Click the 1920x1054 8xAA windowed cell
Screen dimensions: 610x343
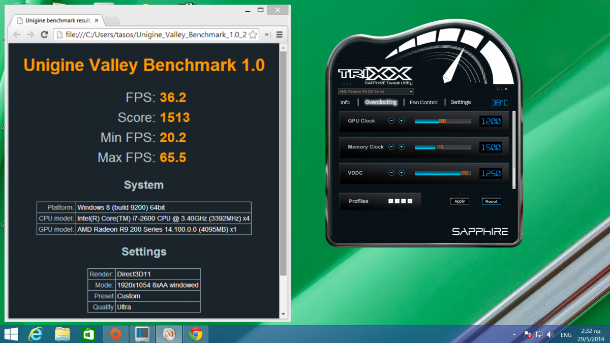pyautogui.click(x=158, y=285)
